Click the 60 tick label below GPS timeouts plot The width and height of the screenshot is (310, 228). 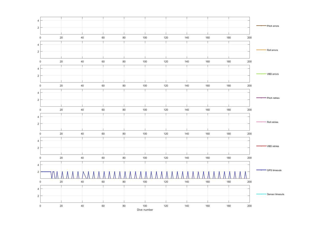(103, 182)
